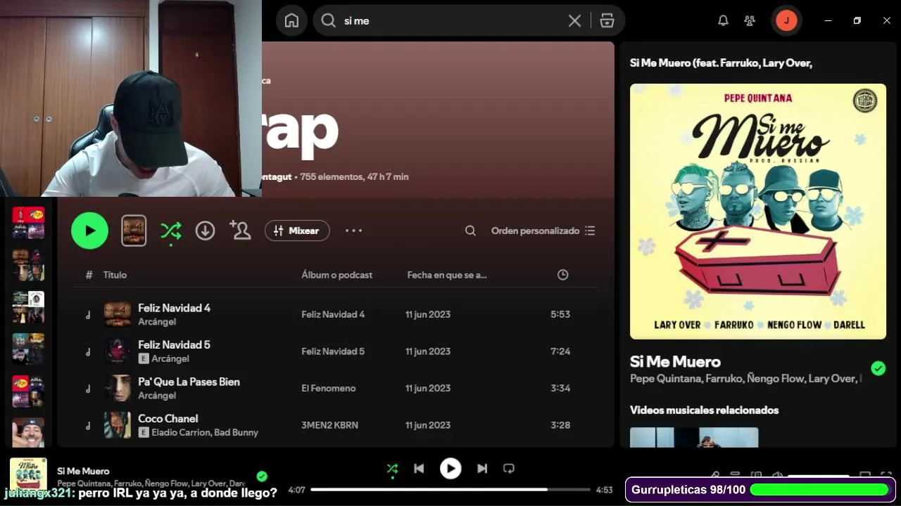The height and width of the screenshot is (506, 901).
Task: Toggle shuffle in the player controls
Action: 392,469
